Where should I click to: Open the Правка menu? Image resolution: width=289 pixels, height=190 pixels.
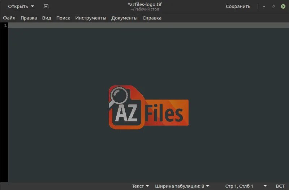point(29,18)
